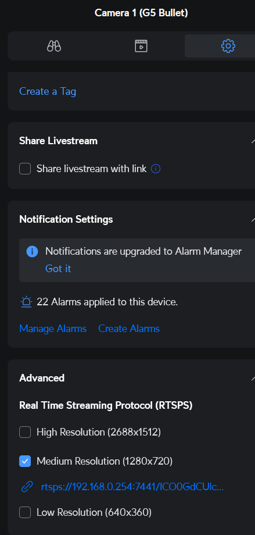
Task: Open the binoculars live view tab
Action: point(54,46)
